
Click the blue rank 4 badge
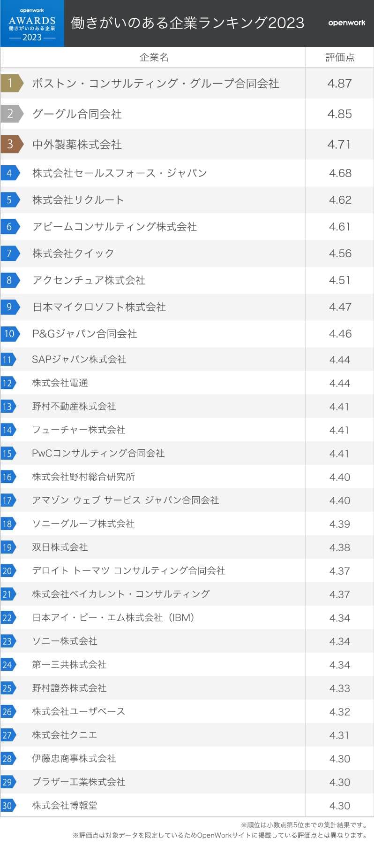coord(10,173)
